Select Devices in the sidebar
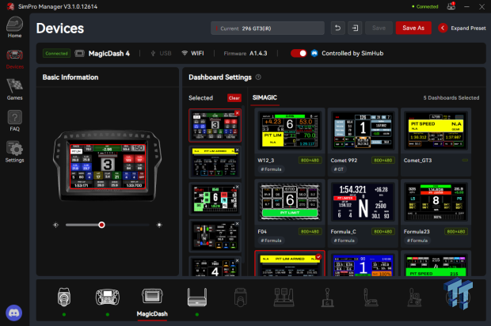This screenshot has width=491, height=326. tap(15, 59)
